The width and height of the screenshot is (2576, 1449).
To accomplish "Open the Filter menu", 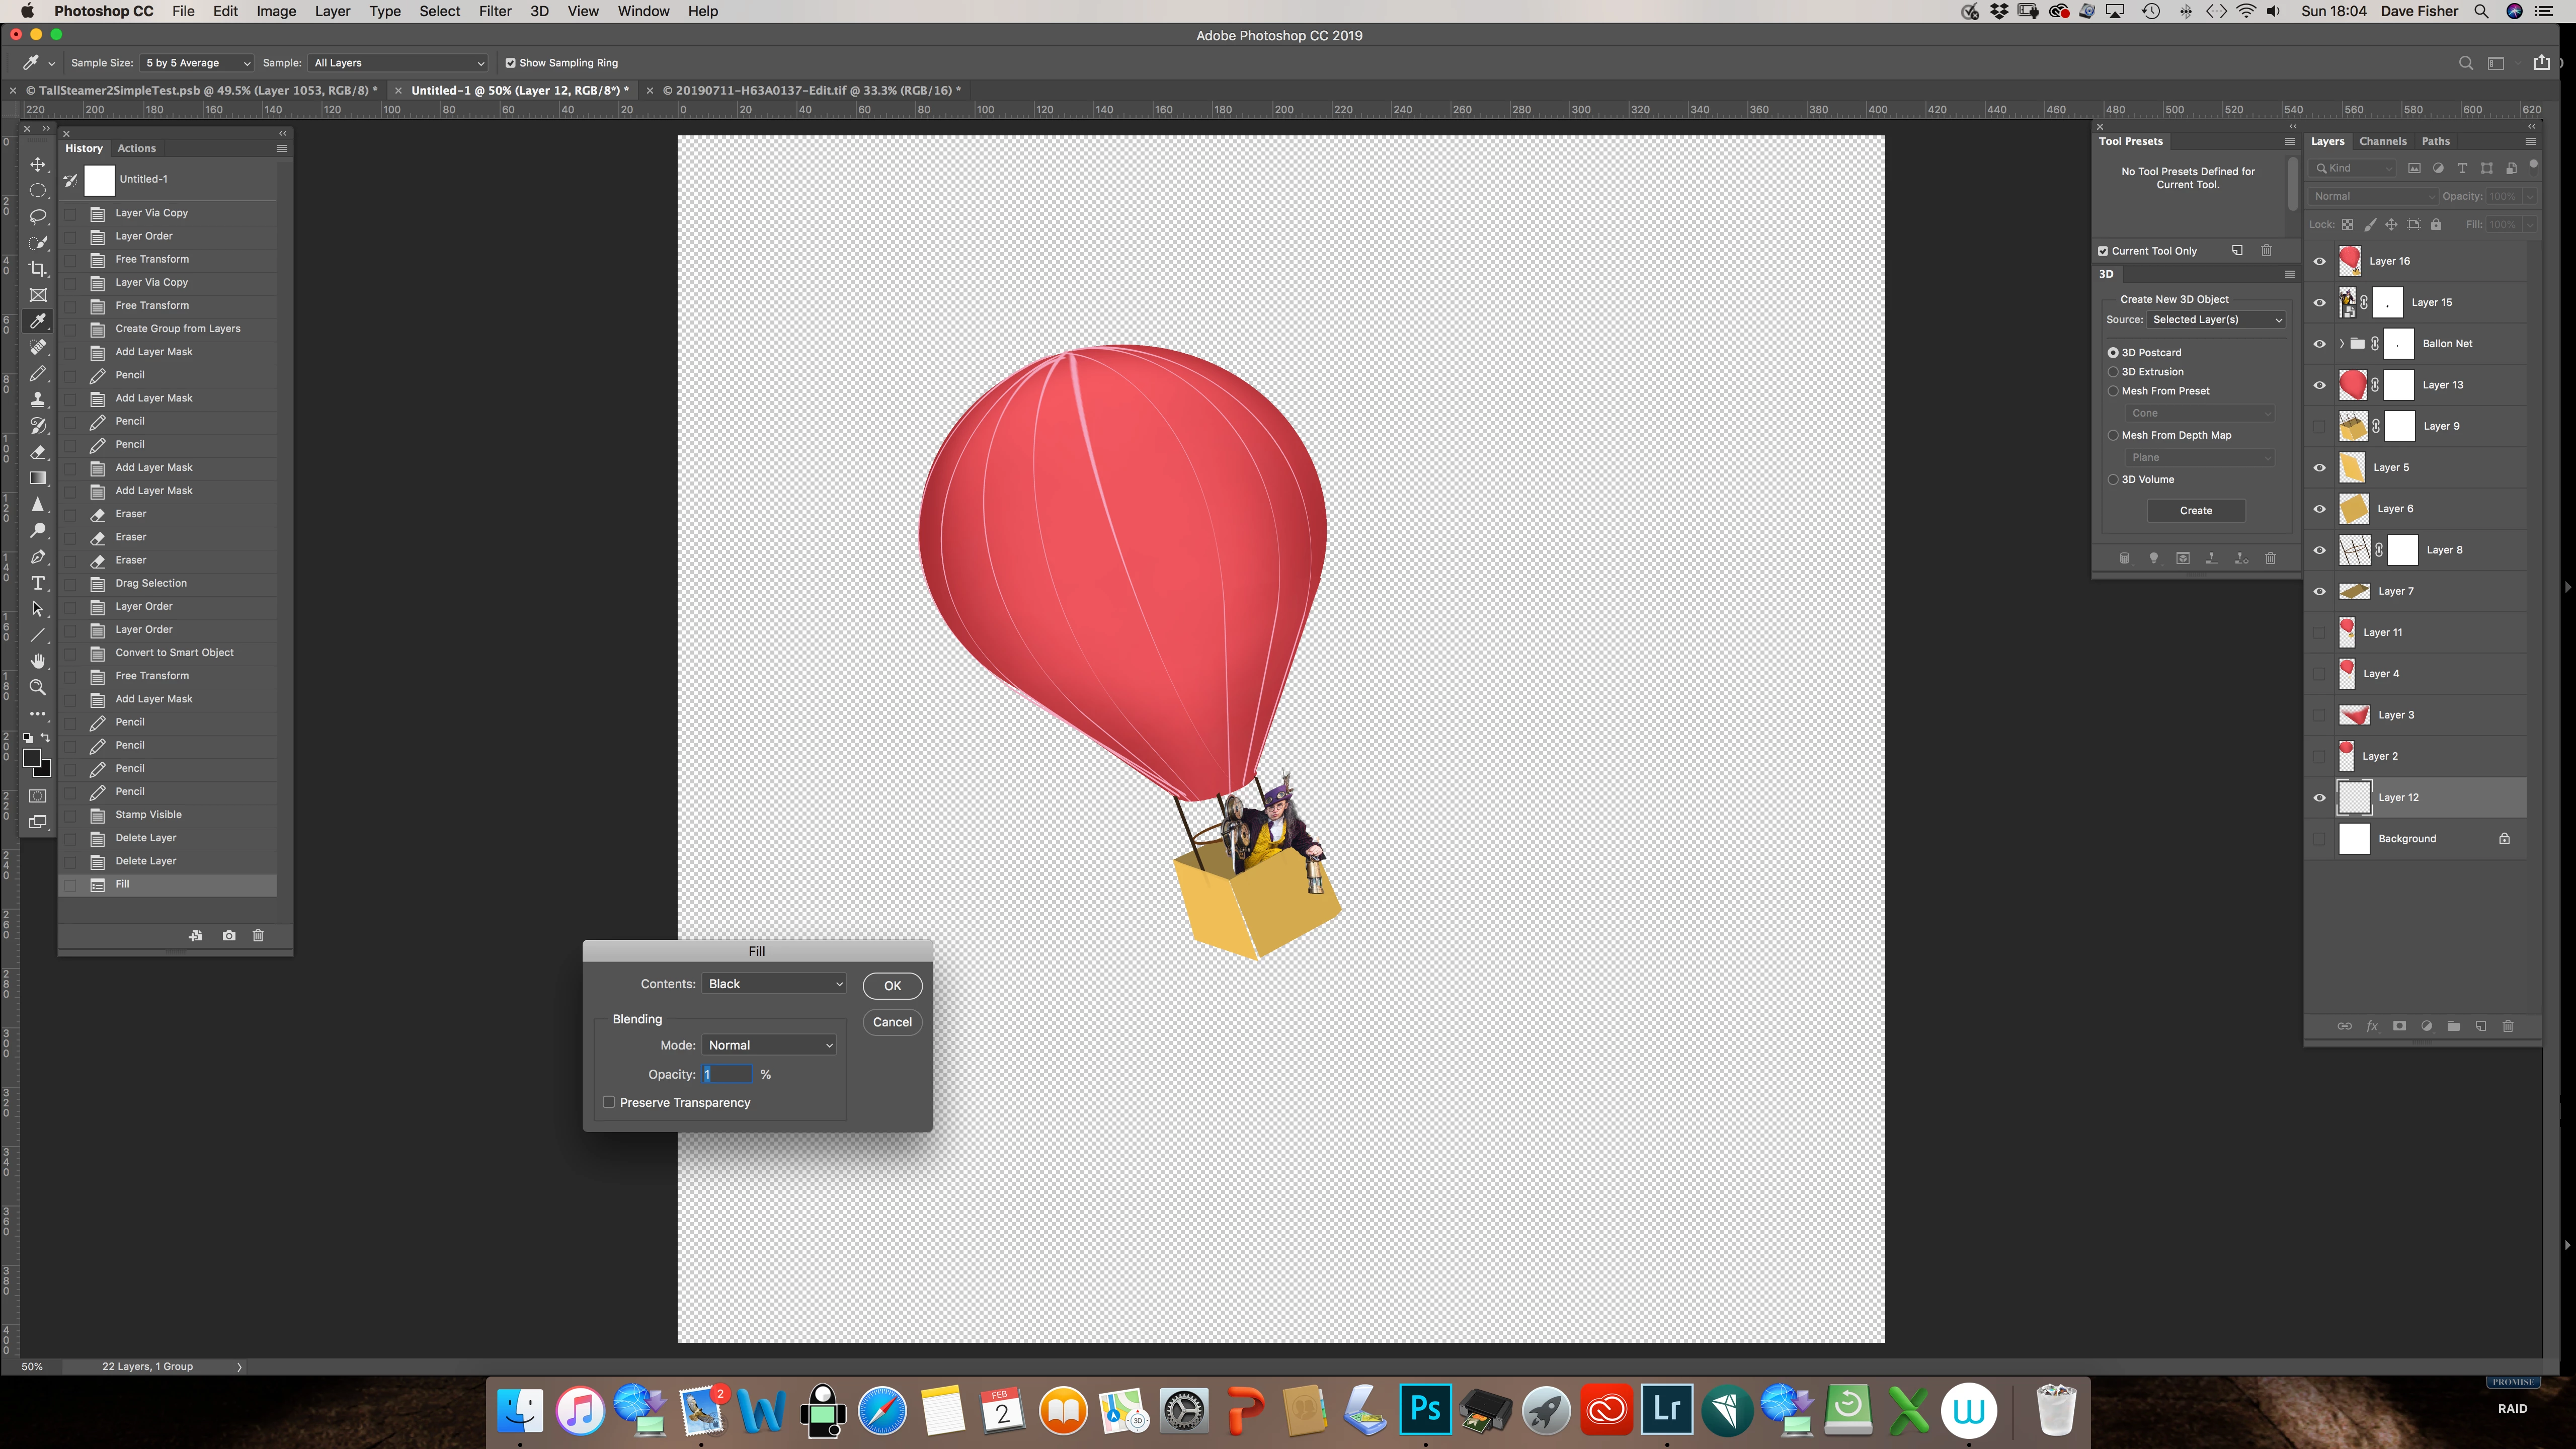I will click(x=494, y=11).
